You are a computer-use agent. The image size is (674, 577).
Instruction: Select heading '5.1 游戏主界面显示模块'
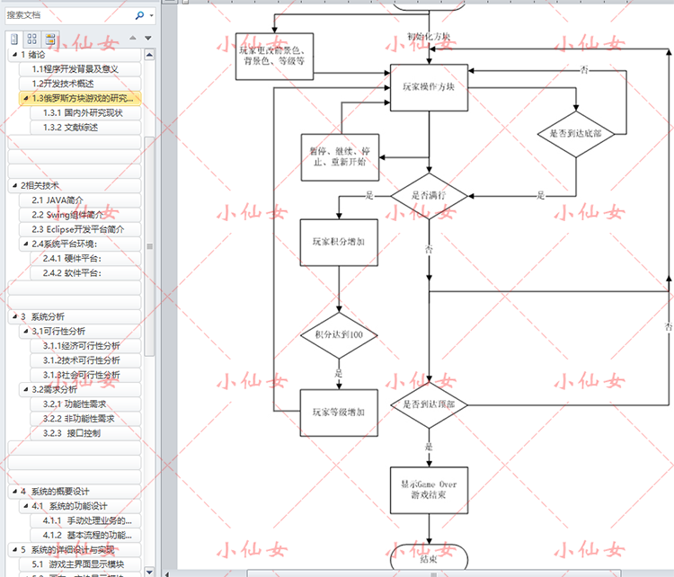(x=80, y=564)
